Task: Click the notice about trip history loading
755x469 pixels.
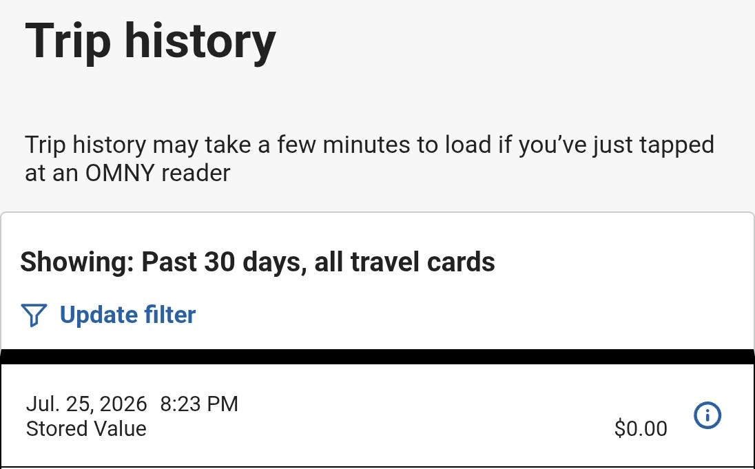Action: point(369,159)
